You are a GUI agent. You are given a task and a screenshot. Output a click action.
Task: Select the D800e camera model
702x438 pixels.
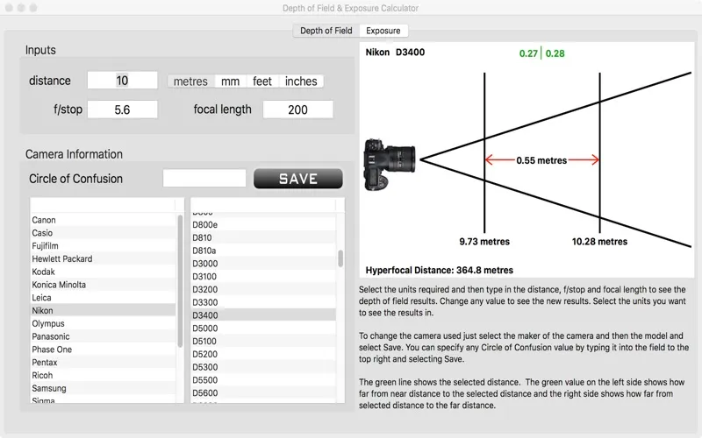[263, 225]
